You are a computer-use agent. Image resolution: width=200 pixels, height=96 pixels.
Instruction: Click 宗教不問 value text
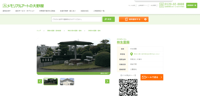133,64
